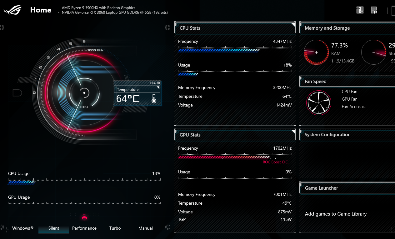Click the red GPU Frequency bar
Viewport: 395px width, 239px height.
(235, 156)
